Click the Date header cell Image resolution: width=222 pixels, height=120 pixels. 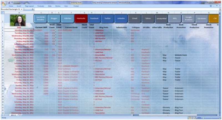[x=19, y=27]
